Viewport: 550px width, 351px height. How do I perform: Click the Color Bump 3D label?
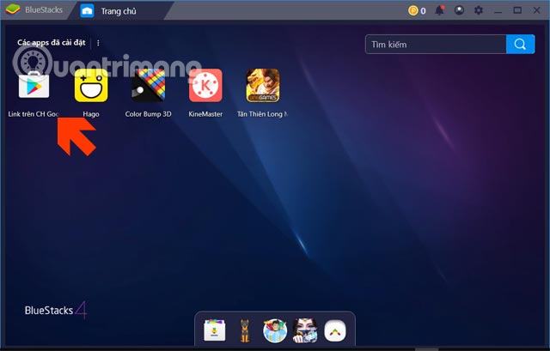[148, 114]
